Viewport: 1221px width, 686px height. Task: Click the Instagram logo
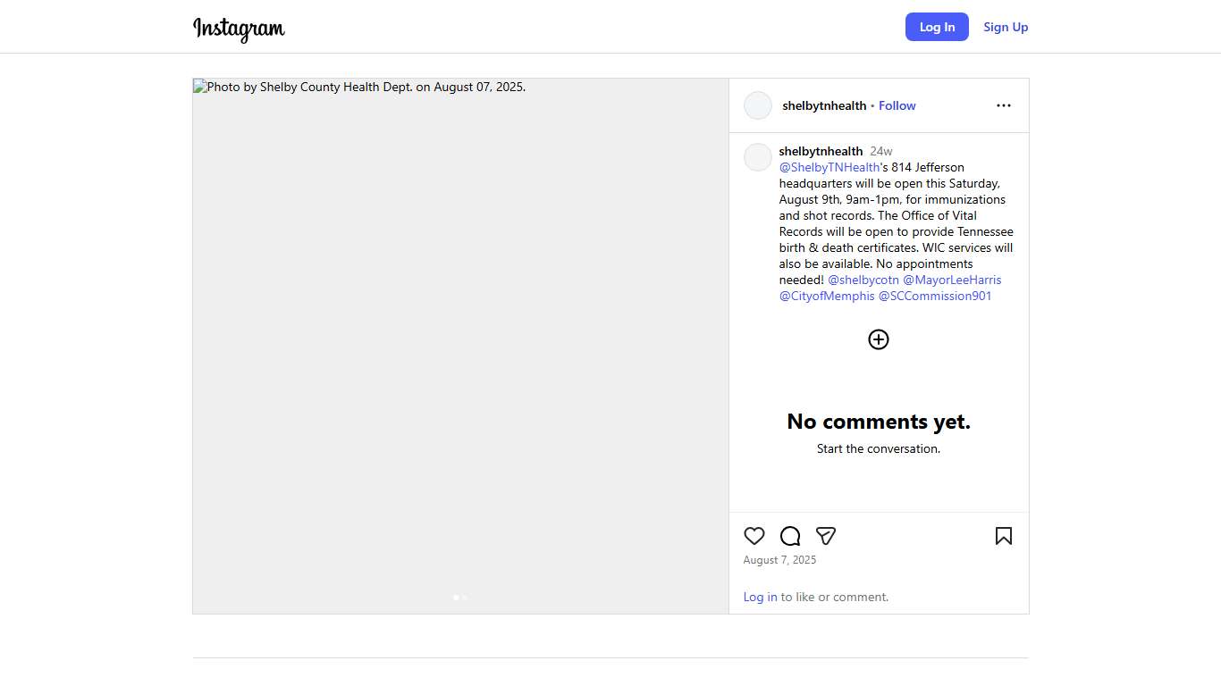(239, 28)
